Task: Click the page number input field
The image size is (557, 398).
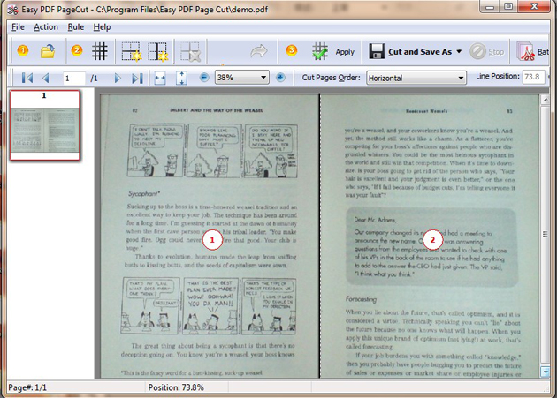Action: tap(74, 78)
